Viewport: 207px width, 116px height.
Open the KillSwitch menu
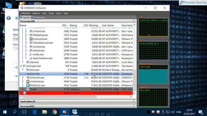point(26,13)
